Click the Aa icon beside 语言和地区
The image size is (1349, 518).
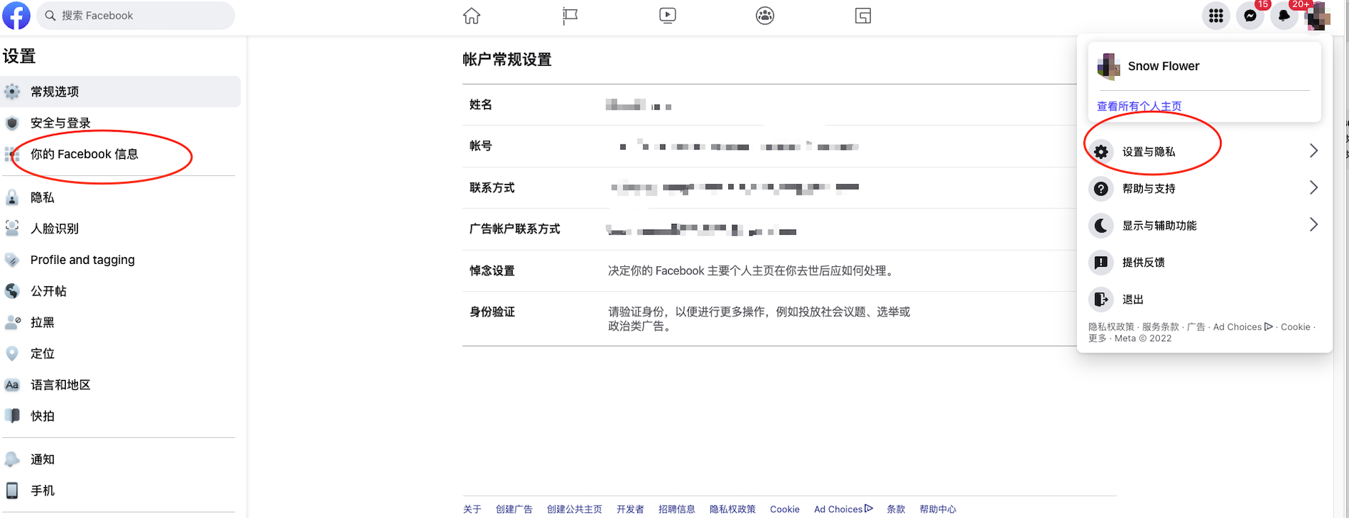click(12, 385)
